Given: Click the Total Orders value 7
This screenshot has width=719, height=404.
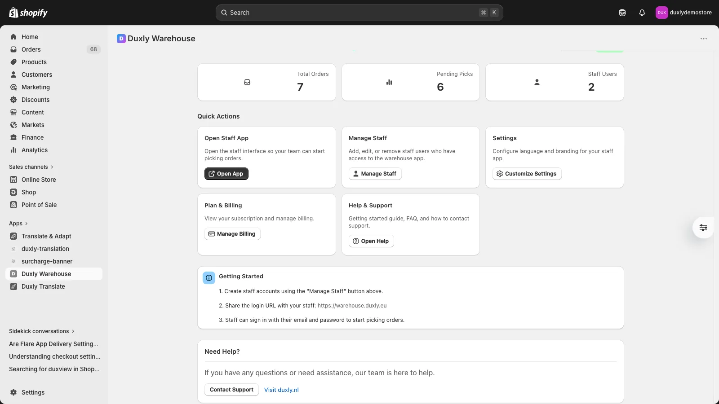Looking at the screenshot, I should pos(300,87).
